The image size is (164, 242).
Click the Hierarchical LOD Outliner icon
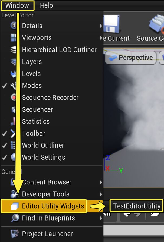[x=13, y=50]
